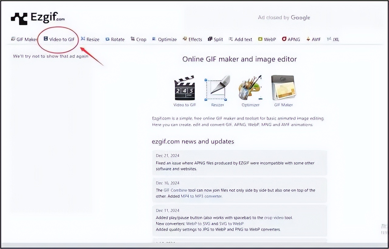This screenshot has width=389, height=249.
Task: Go to the APNG tools menu
Action: click(291, 39)
